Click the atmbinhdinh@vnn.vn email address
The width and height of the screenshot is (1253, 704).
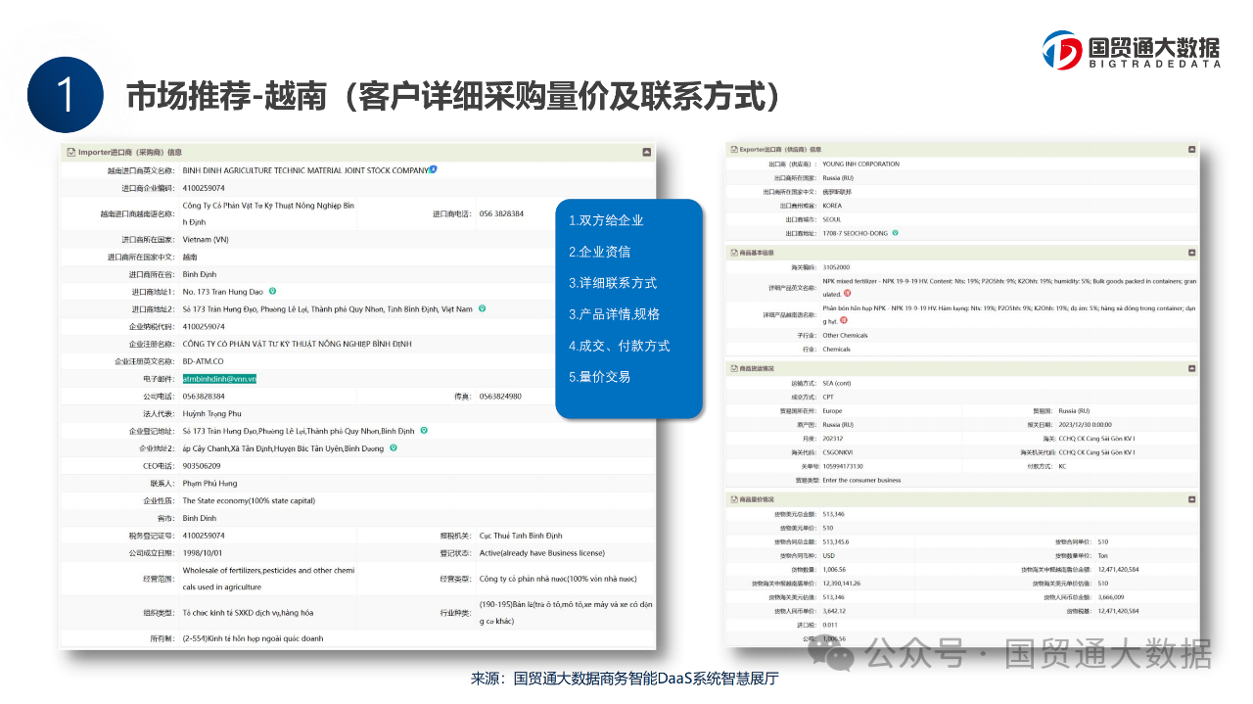(219, 379)
